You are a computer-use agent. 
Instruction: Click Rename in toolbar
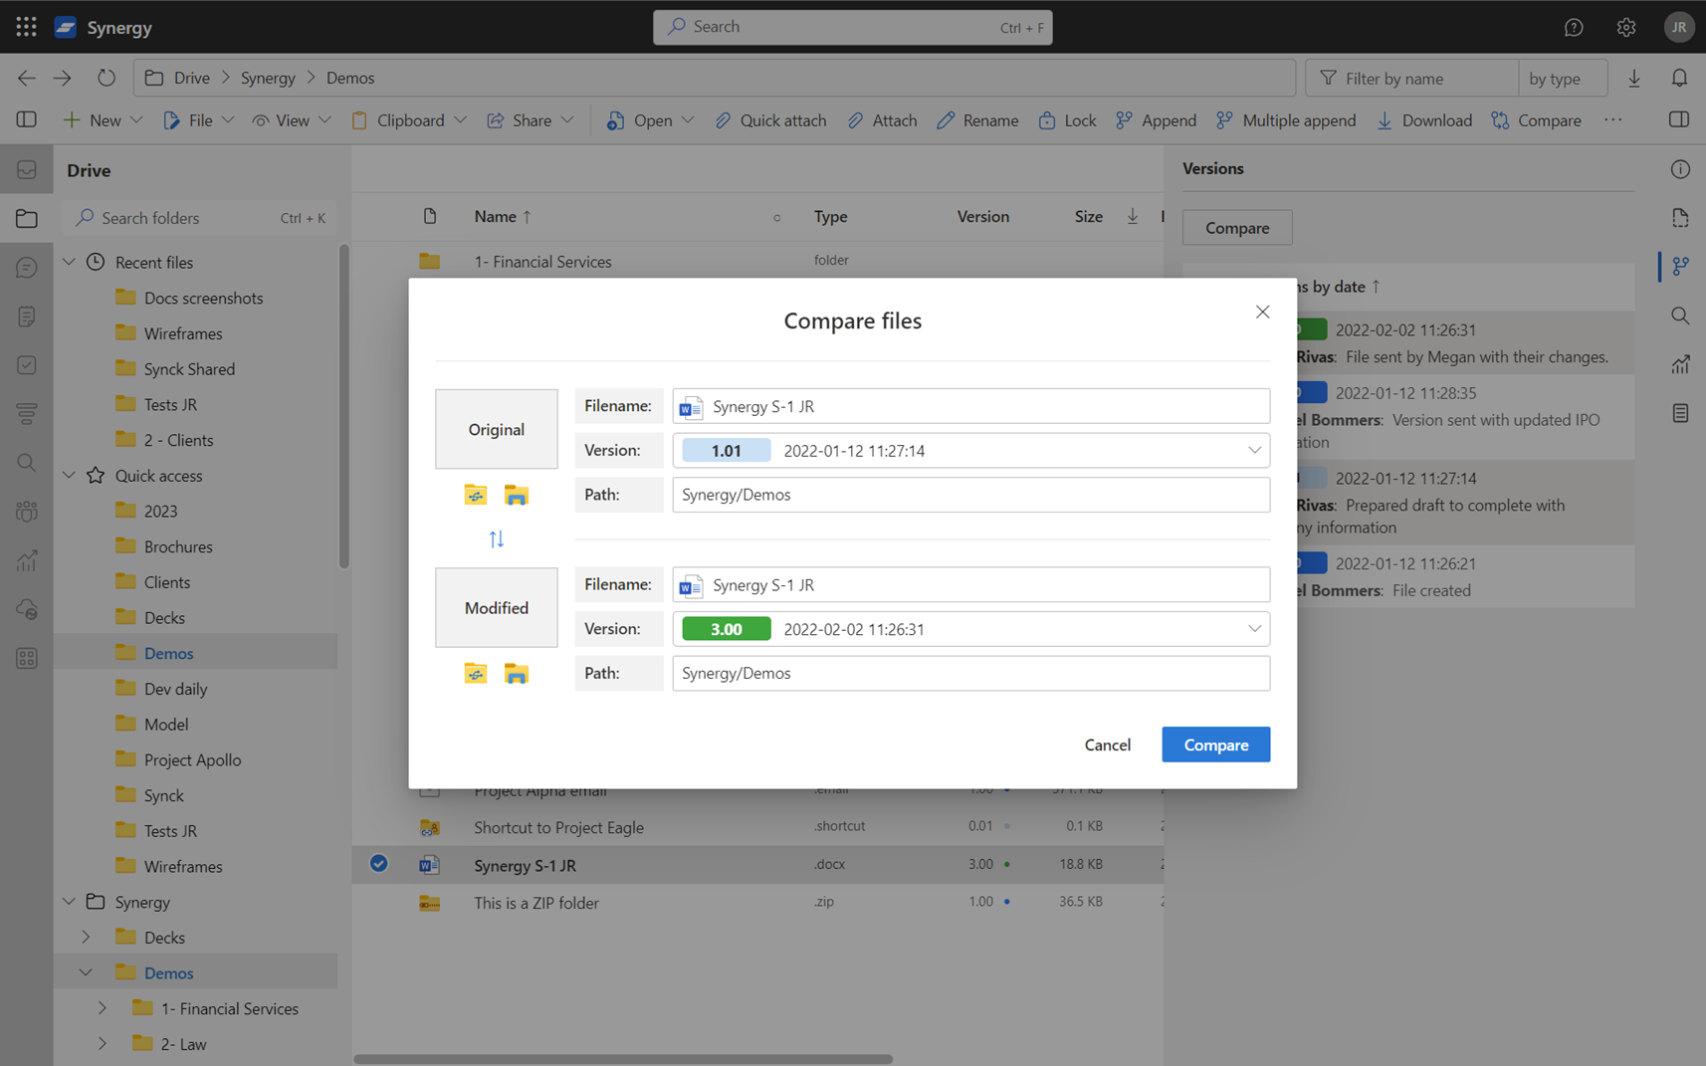(977, 119)
